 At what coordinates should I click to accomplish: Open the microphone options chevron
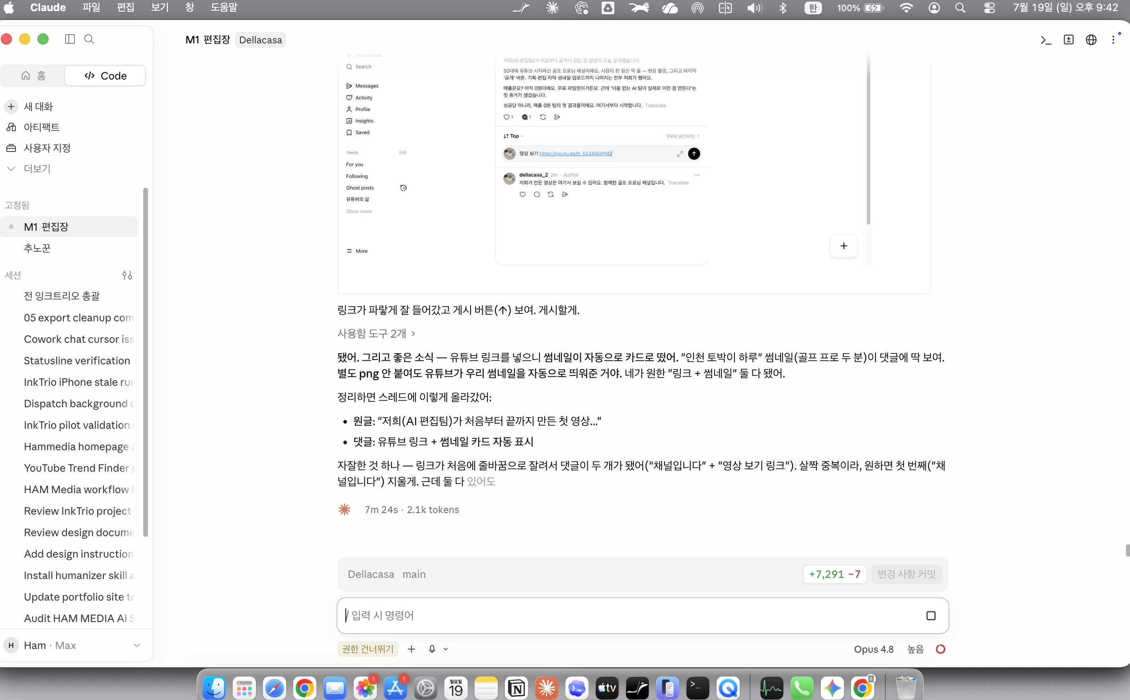point(446,649)
